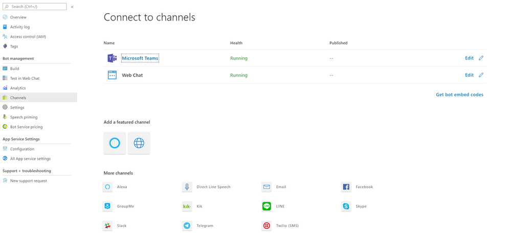Click the Direct Line Speech microphone icon
The image size is (511, 238).
pyautogui.click(x=187, y=187)
